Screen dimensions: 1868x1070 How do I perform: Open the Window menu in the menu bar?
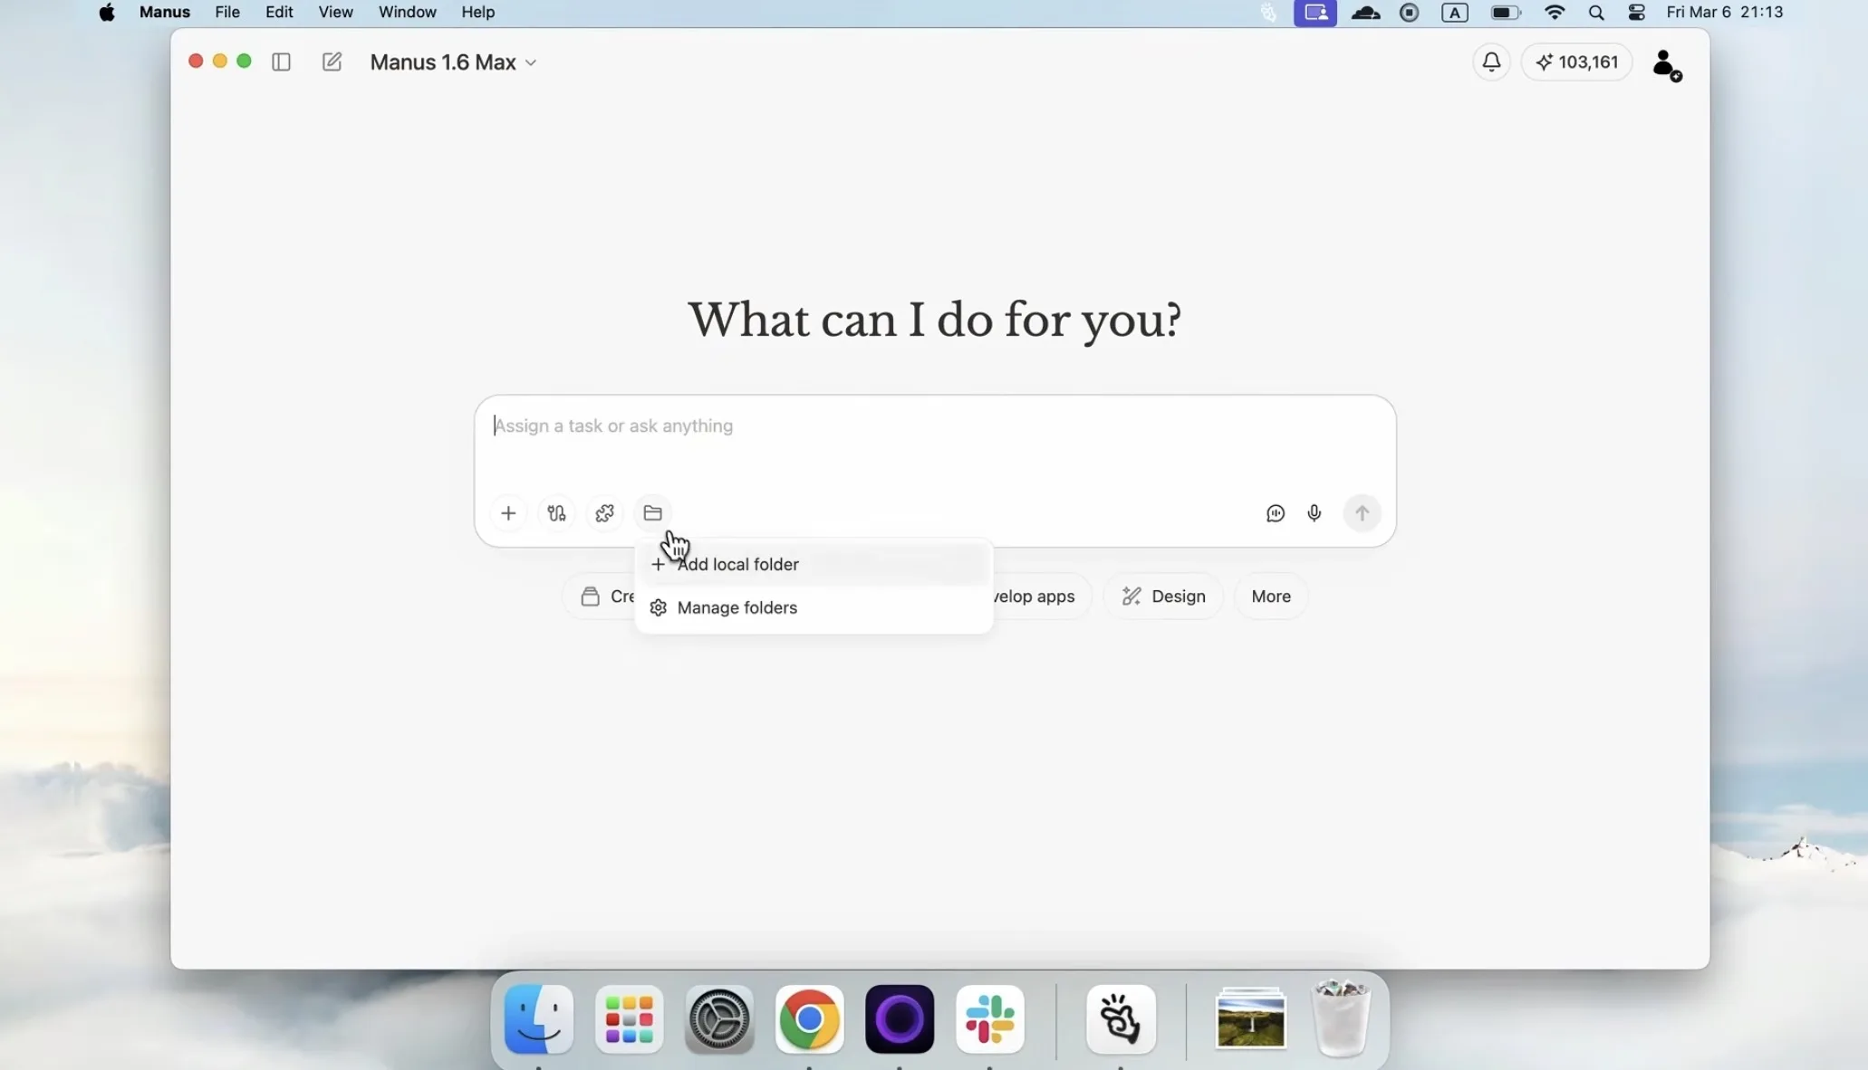pyautogui.click(x=407, y=12)
